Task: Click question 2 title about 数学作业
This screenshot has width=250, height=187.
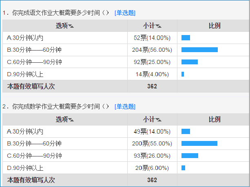Action: click(x=55, y=107)
